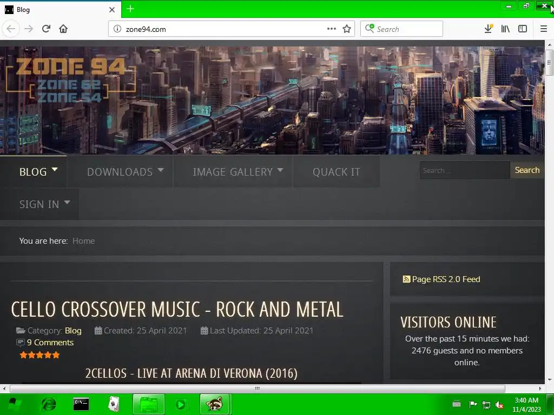Image resolution: width=554 pixels, height=415 pixels.
Task: Open the Solitaire cards taskbar icon
Action: (x=114, y=404)
